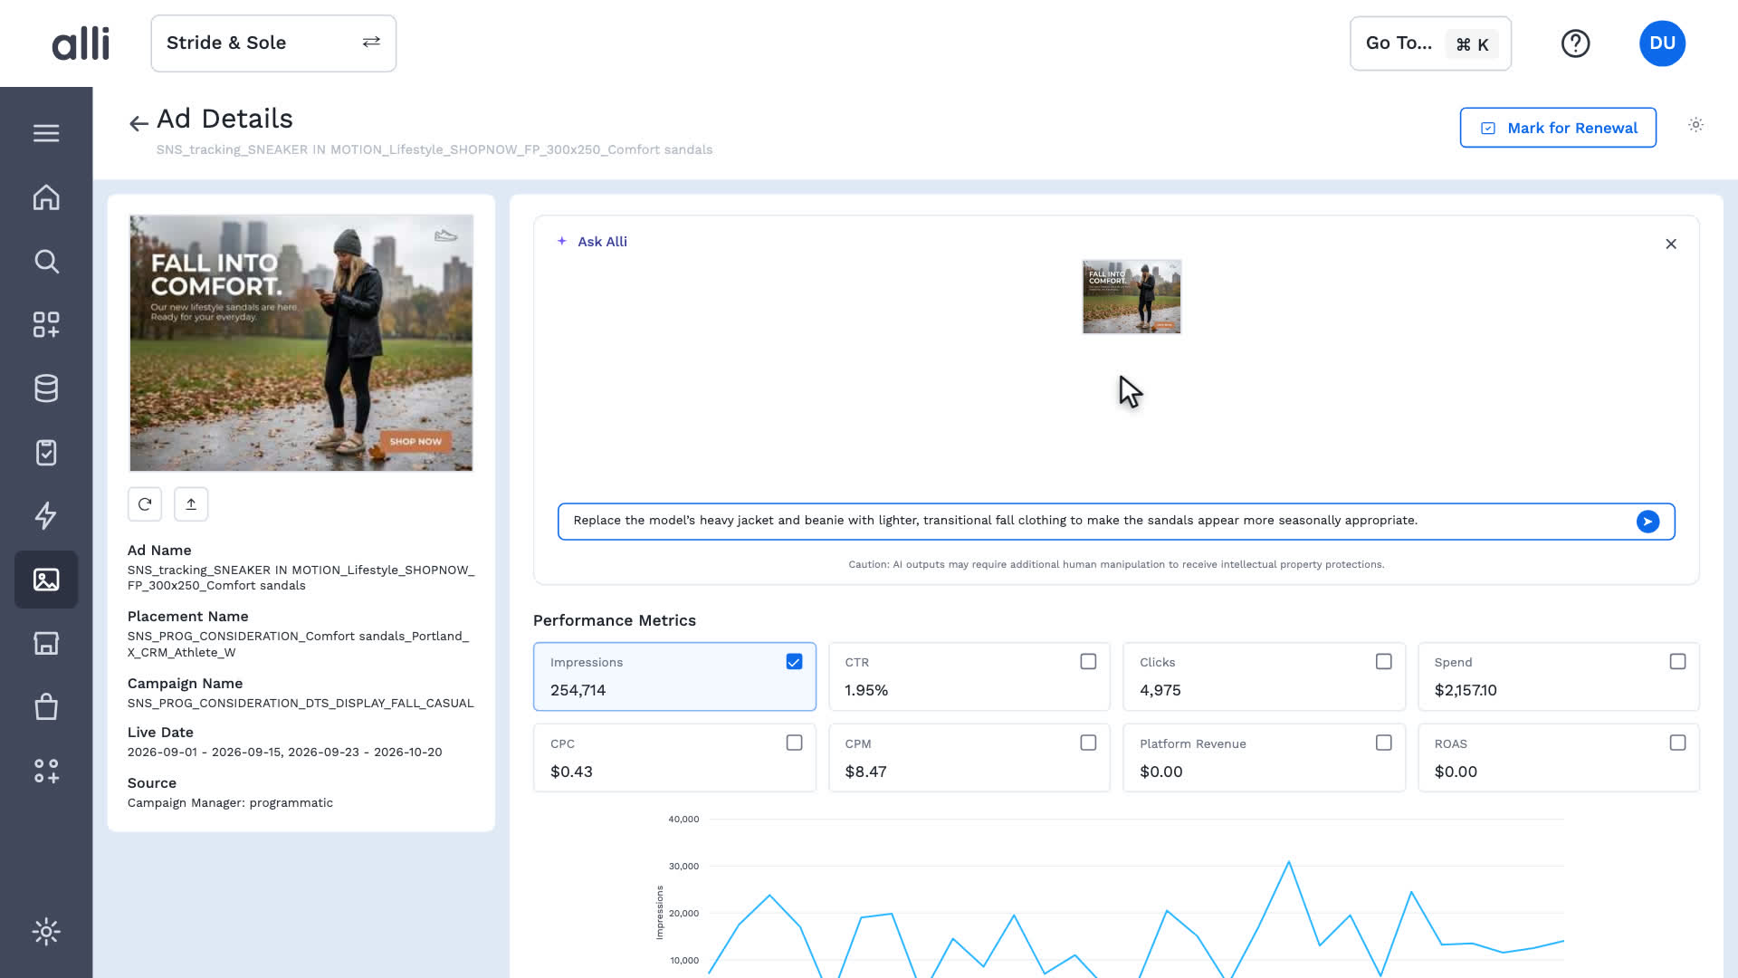1738x978 pixels.
Task: Click the refresh icon under ad image
Action: pos(145,504)
